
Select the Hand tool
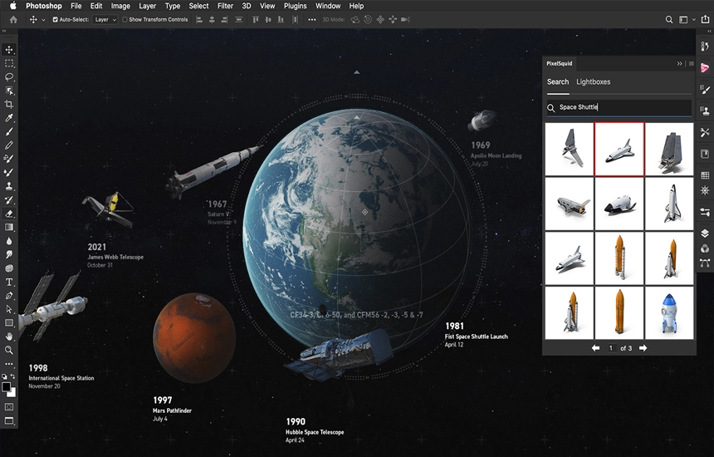(9, 336)
